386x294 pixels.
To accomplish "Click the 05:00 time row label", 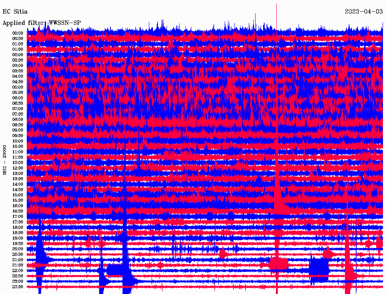I will [18, 87].
